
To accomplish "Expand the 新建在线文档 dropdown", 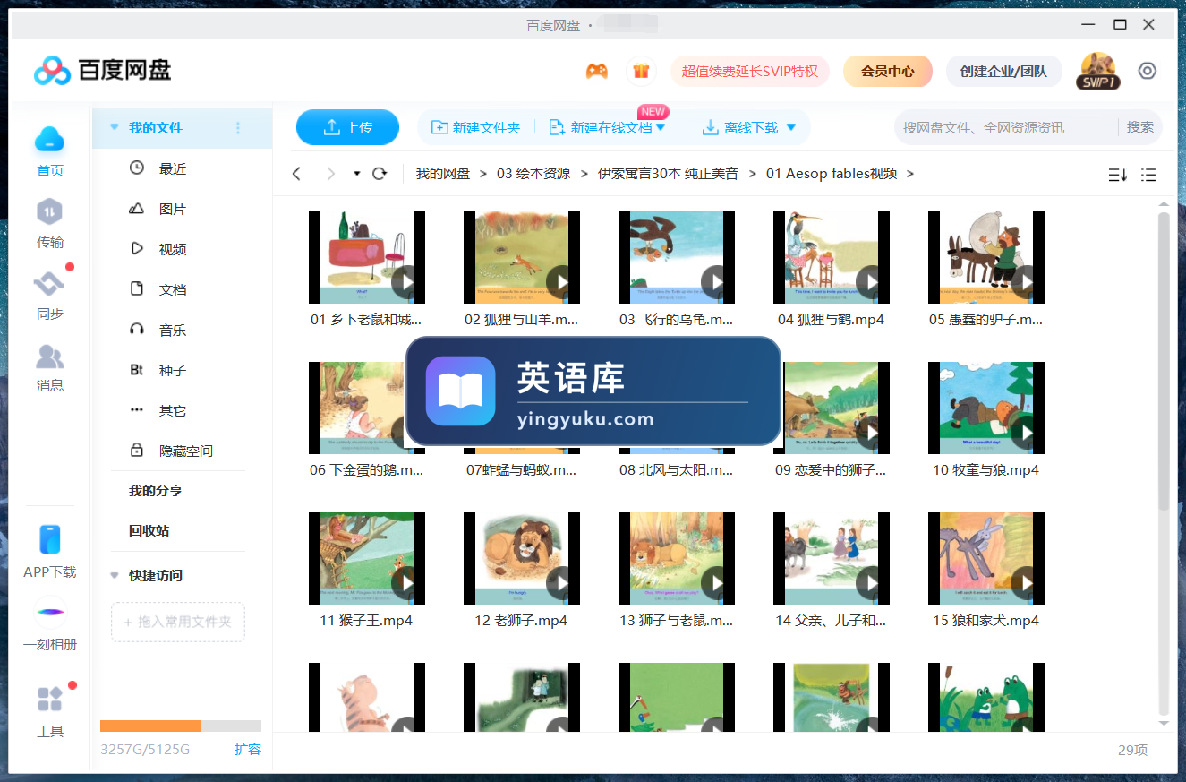I will click(x=661, y=128).
